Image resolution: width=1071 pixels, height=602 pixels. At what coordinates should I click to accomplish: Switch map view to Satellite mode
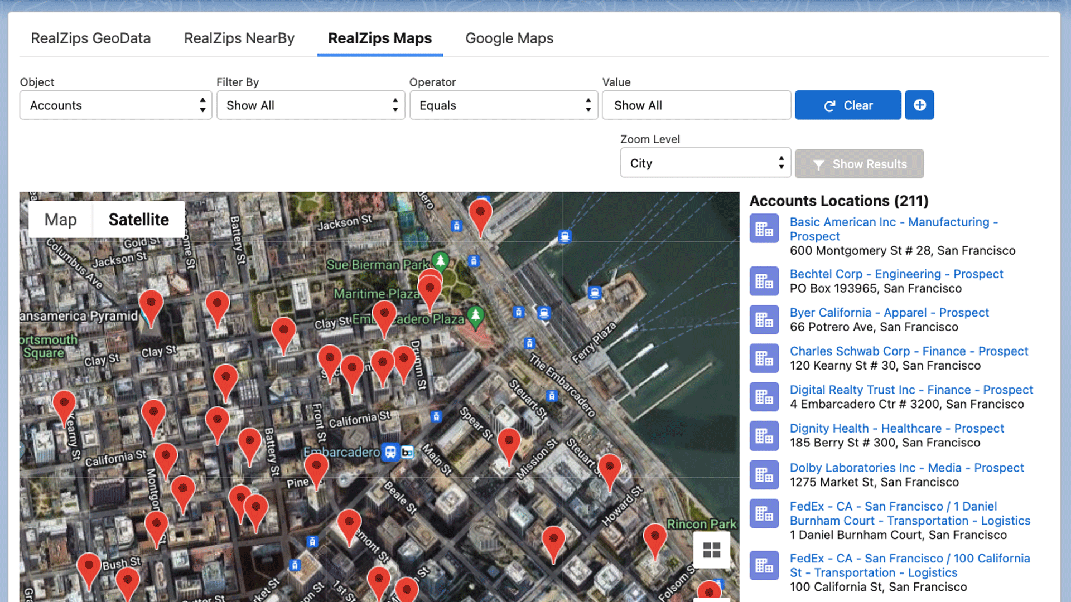click(138, 220)
